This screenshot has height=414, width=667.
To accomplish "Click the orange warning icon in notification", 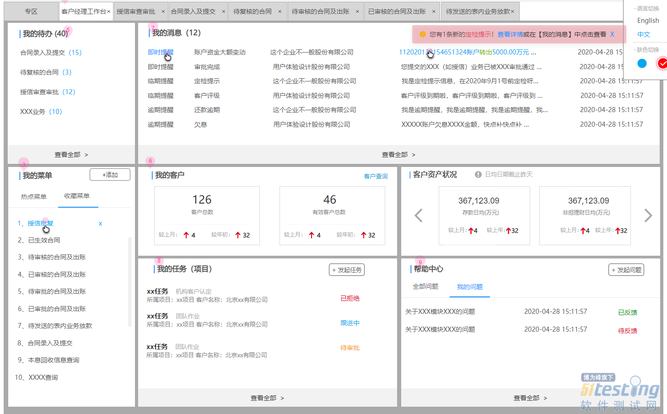I will pyautogui.click(x=422, y=34).
